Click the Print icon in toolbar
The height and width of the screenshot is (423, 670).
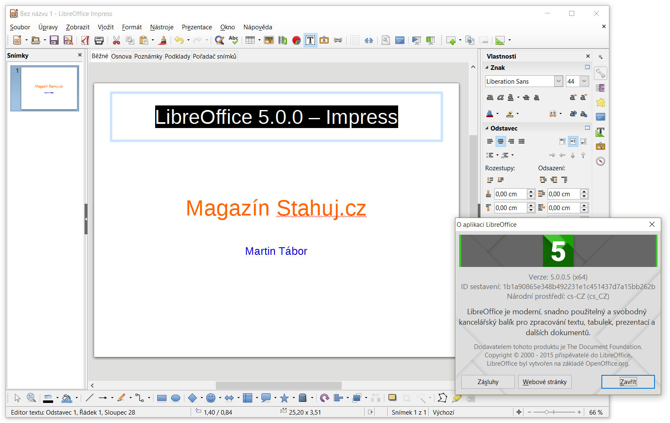point(99,40)
